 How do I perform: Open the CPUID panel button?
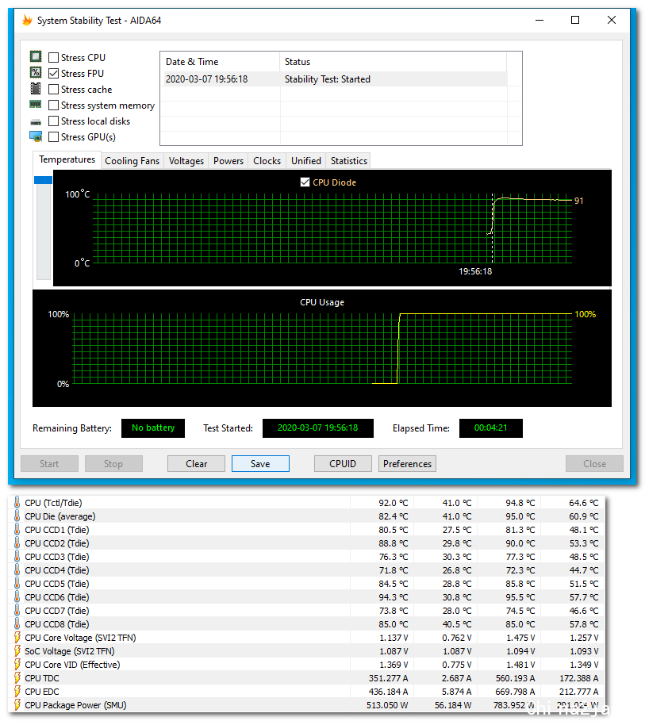(x=343, y=463)
